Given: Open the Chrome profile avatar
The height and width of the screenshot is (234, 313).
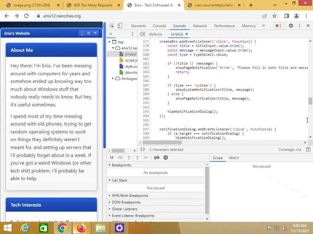Looking at the screenshot, I should coord(296,16).
